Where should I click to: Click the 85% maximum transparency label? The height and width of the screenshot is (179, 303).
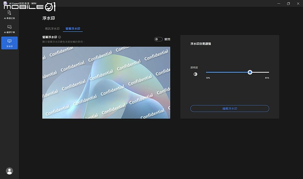[x=267, y=78]
